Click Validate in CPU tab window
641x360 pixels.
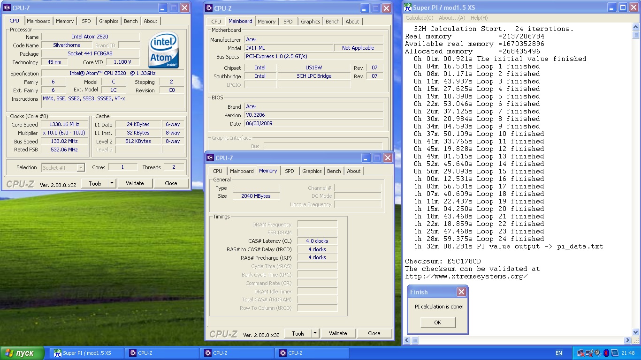coord(135,183)
